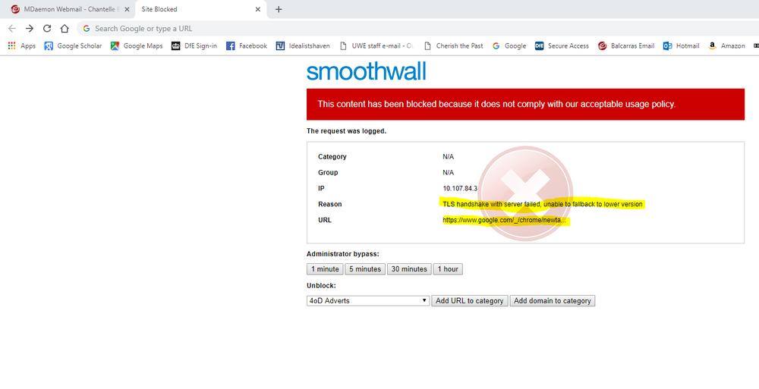The width and height of the screenshot is (759, 389).
Task: Bypass the block for 30 minutes
Action: pyautogui.click(x=409, y=269)
